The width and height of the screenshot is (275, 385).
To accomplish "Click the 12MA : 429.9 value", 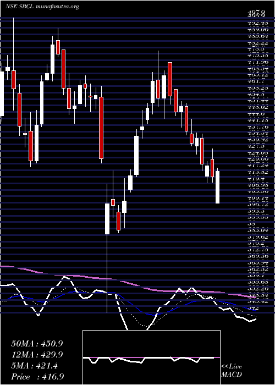I will pos(37,355).
